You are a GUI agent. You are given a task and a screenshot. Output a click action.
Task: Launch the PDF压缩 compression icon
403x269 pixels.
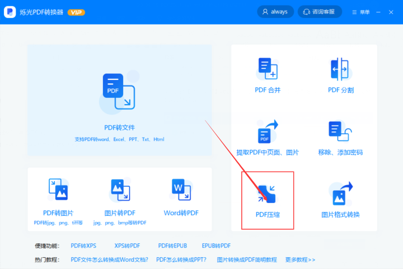pos(267,194)
